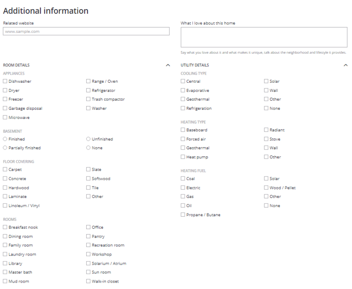Image resolution: width=352 pixels, height=289 pixels.
Task: Check the Dishwasher appliance checkbox
Action: click(5, 81)
